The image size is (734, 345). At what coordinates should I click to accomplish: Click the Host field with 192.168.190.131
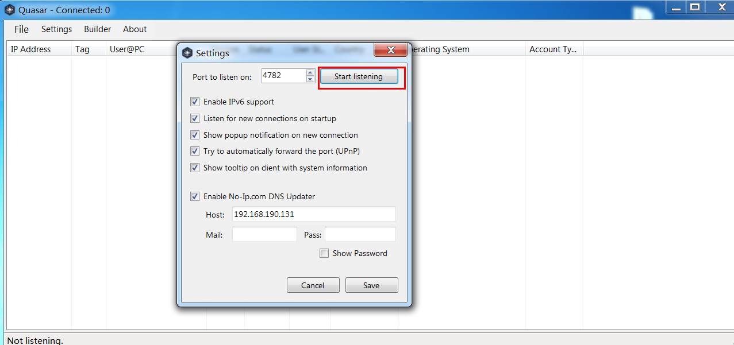click(x=314, y=214)
